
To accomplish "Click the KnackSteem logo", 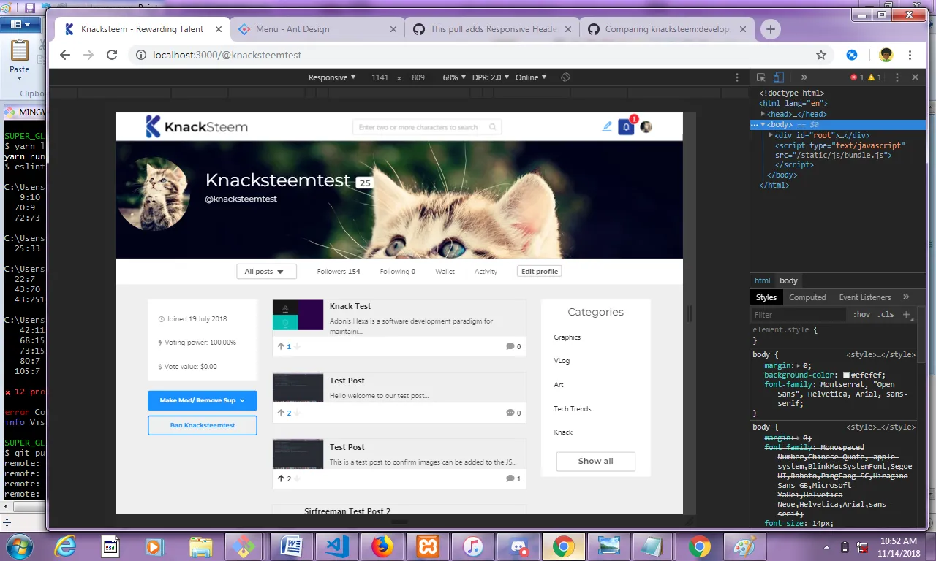I will [x=197, y=126].
